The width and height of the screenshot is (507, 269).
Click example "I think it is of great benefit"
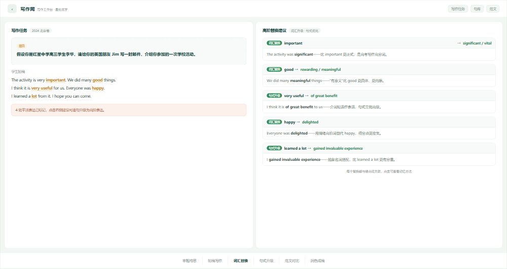tap(289, 107)
